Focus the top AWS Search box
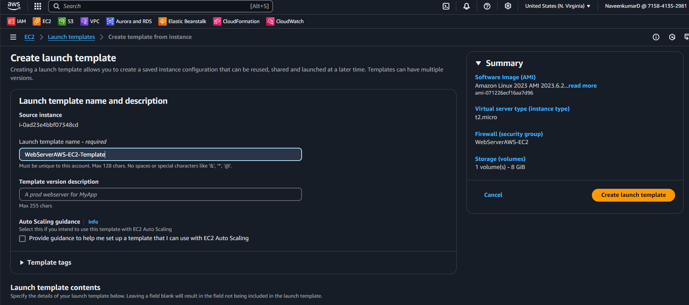This screenshot has width=689, height=305. point(161,6)
